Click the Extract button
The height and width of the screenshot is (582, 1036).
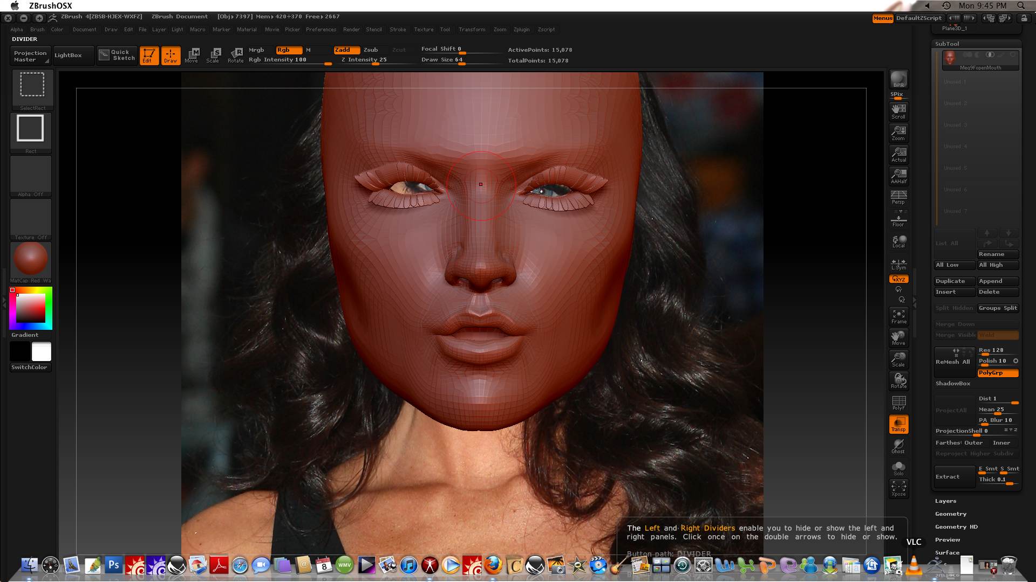click(x=955, y=477)
